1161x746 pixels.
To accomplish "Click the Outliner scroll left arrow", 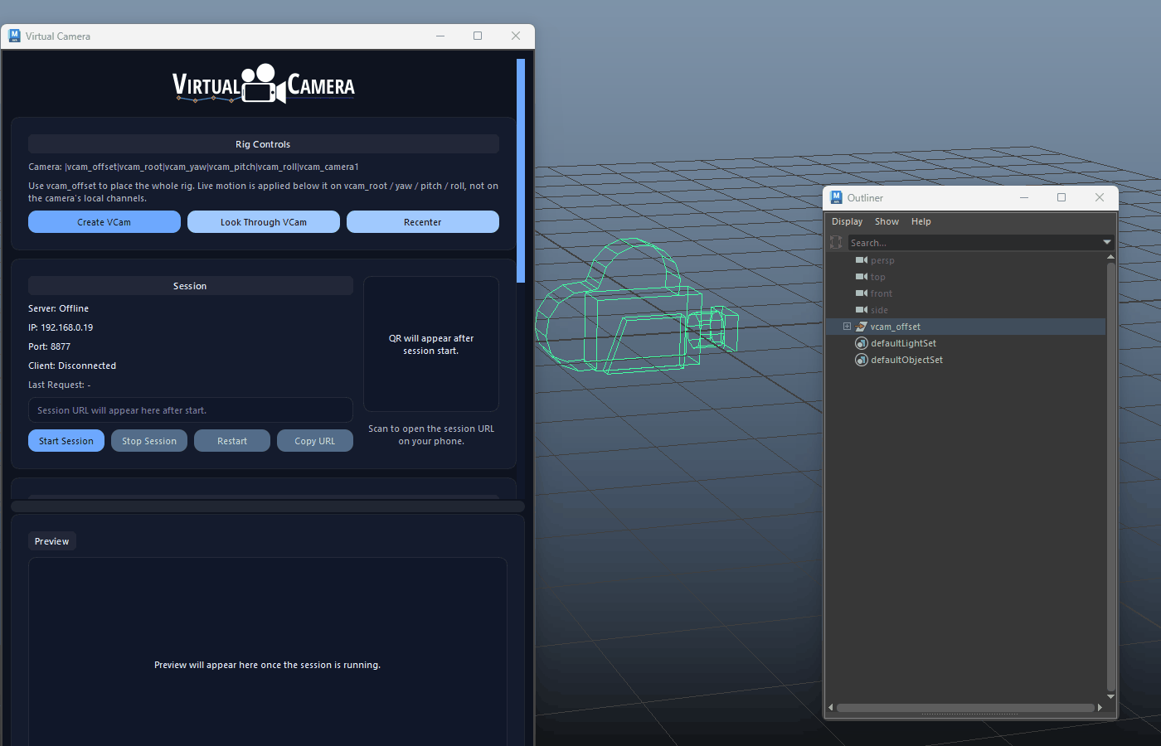I will coord(831,708).
